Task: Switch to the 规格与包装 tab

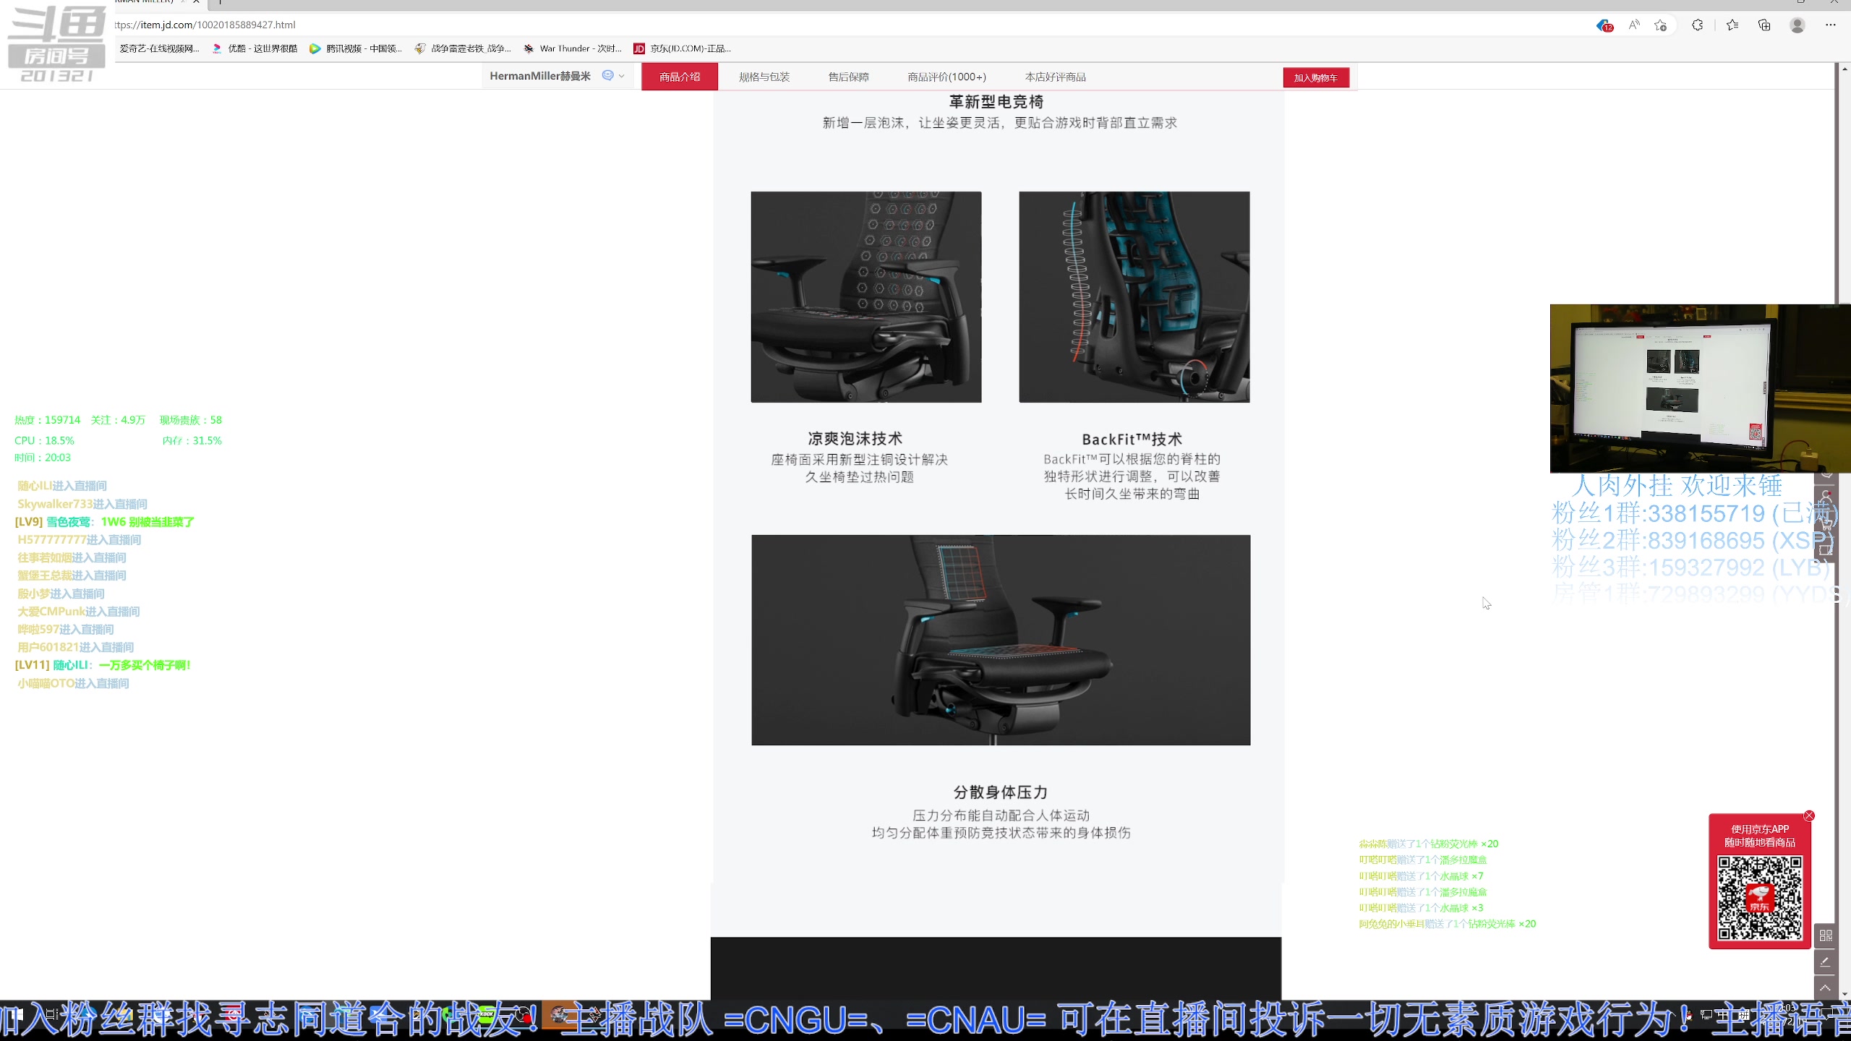Action: click(x=764, y=76)
